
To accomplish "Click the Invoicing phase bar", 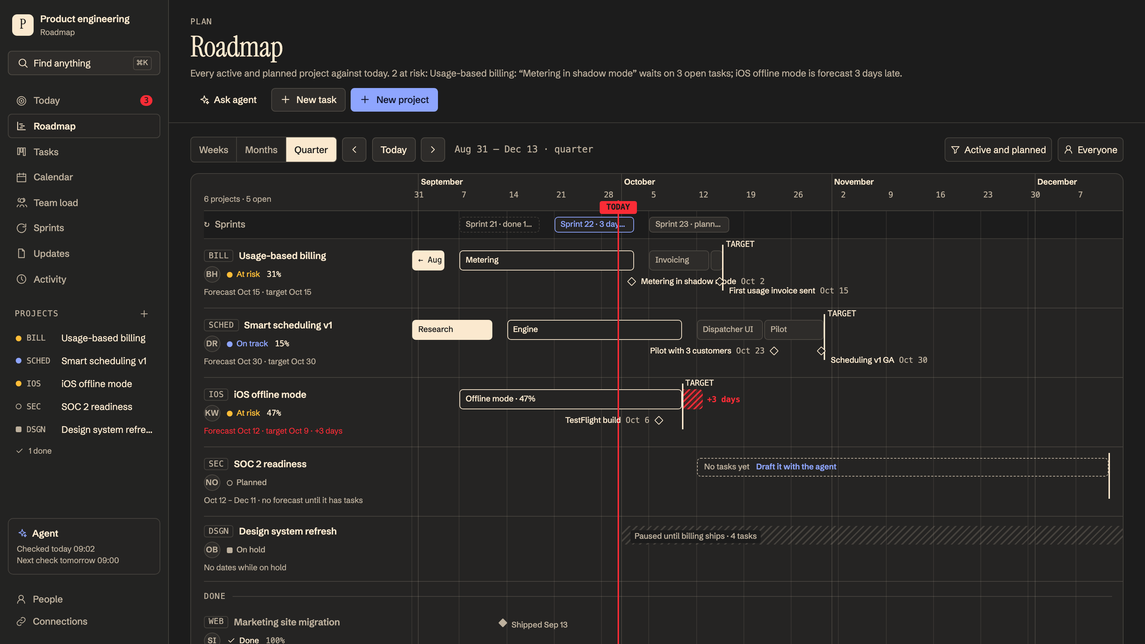I will (679, 260).
